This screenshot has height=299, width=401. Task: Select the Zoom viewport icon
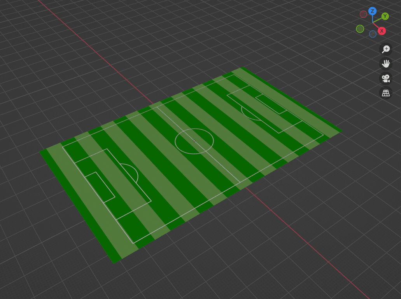[x=385, y=49]
